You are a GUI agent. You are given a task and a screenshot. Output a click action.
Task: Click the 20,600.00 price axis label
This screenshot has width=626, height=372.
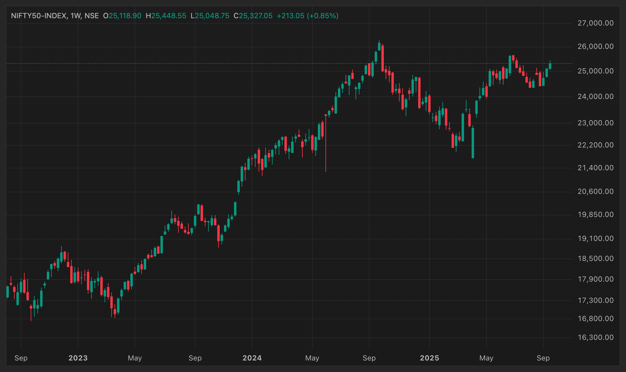coord(596,191)
